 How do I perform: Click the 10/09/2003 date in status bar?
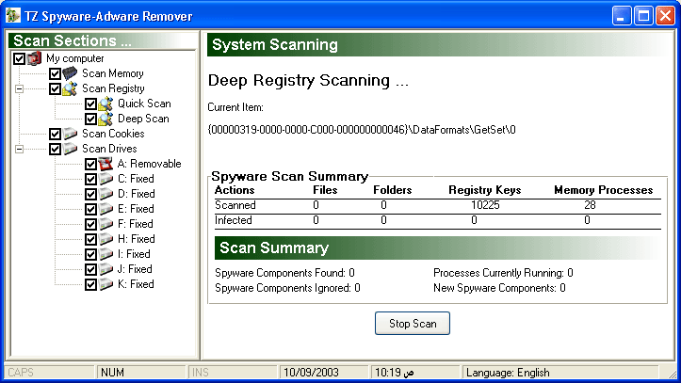[311, 373]
